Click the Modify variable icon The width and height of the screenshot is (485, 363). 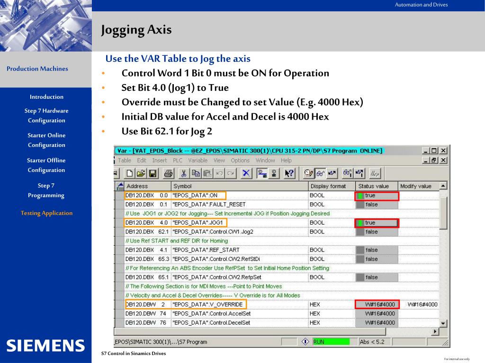[x=332, y=173]
